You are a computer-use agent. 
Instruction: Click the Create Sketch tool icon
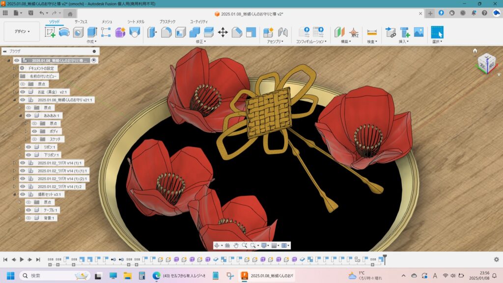point(50,32)
